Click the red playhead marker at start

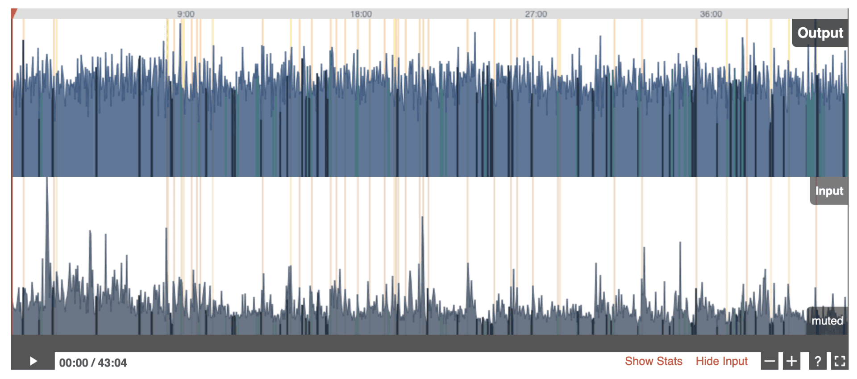click(x=14, y=13)
